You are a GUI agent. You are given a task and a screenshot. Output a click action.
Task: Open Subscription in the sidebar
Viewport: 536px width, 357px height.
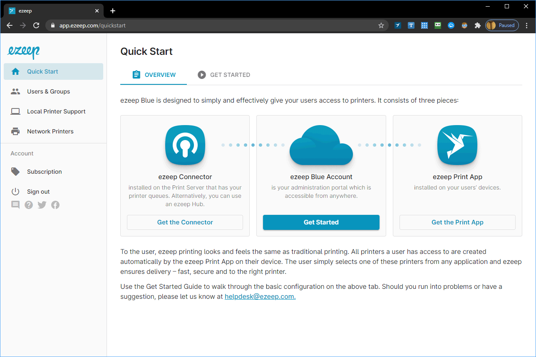(x=53, y=172)
